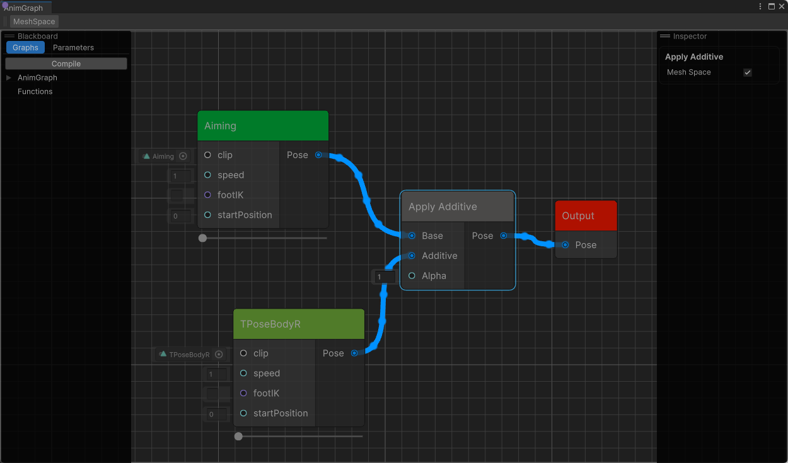This screenshot has width=788, height=463.
Task: Click the footIK input port on the TPoseBodyR node
Action: coord(243,393)
